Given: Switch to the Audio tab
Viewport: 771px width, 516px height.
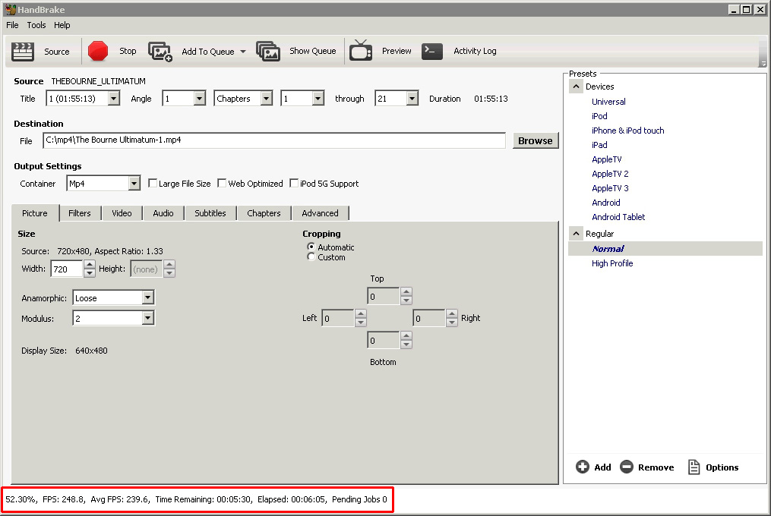Looking at the screenshot, I should coord(163,213).
